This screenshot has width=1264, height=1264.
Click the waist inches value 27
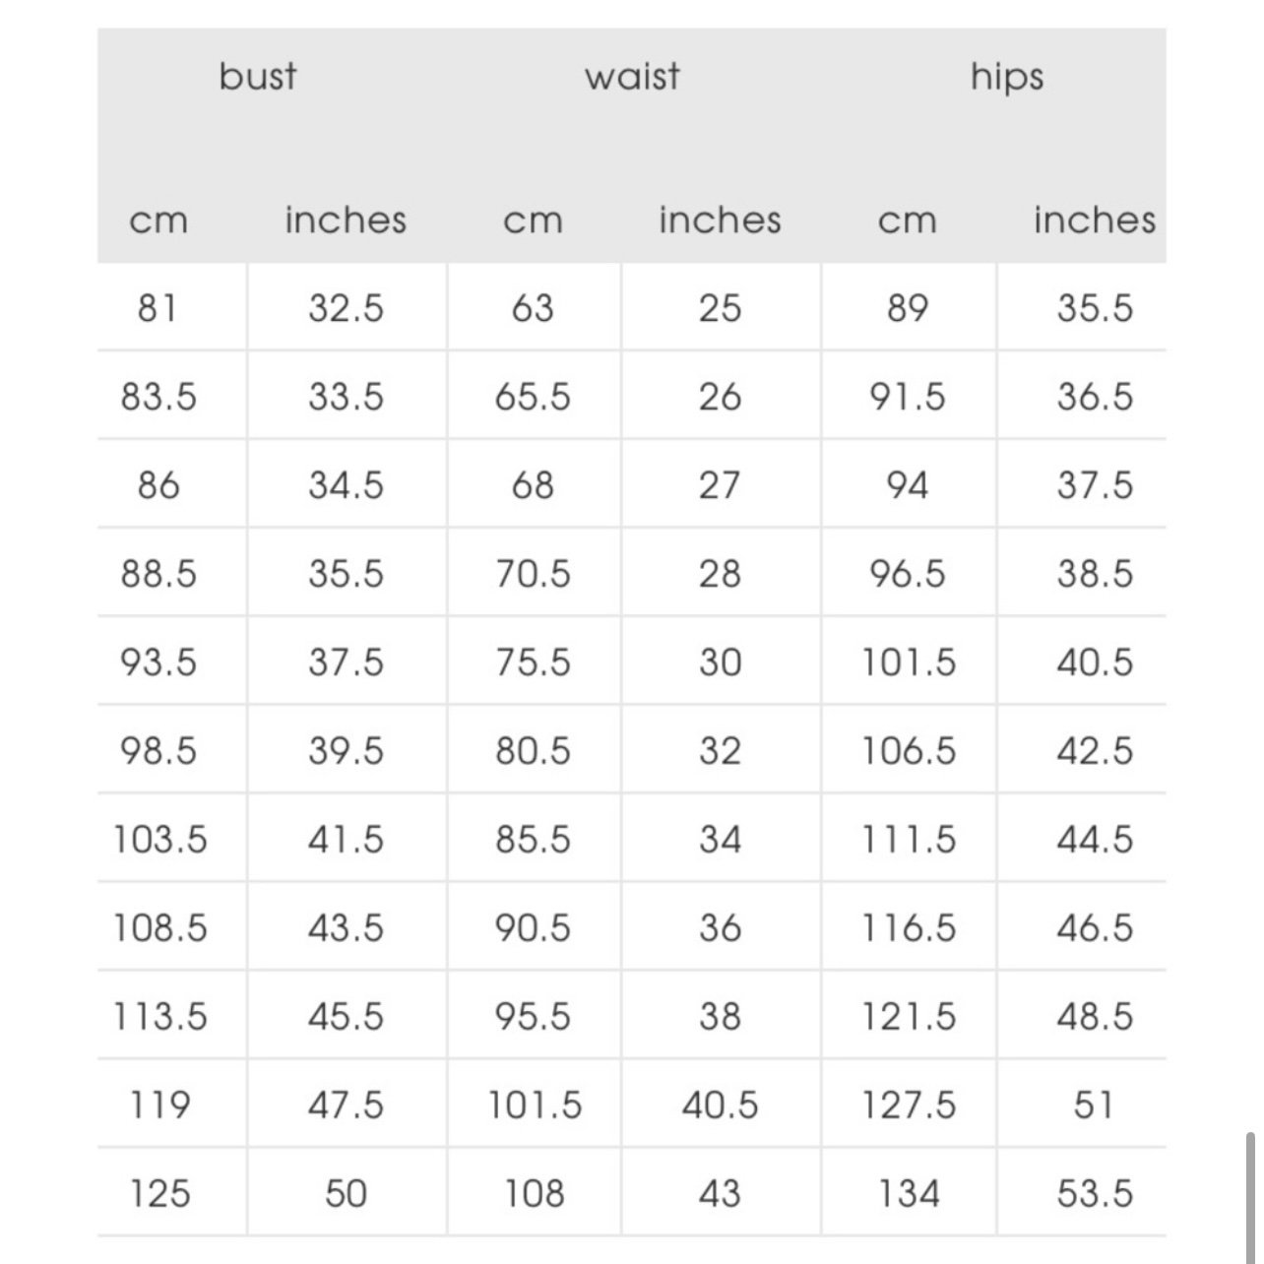click(720, 485)
